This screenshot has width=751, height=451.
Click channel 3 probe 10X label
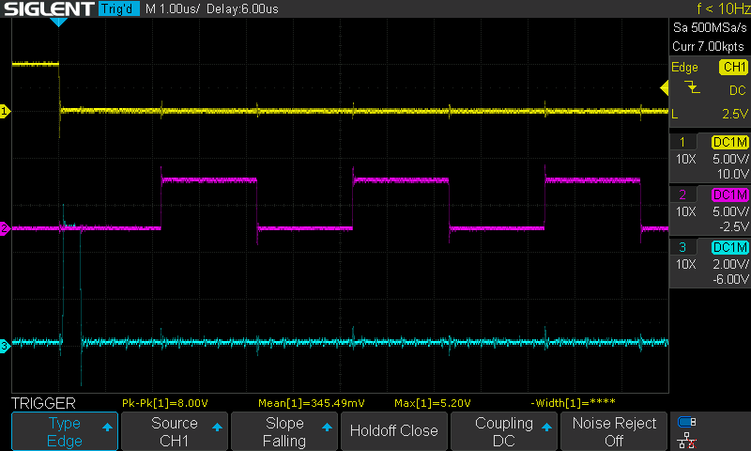[686, 264]
